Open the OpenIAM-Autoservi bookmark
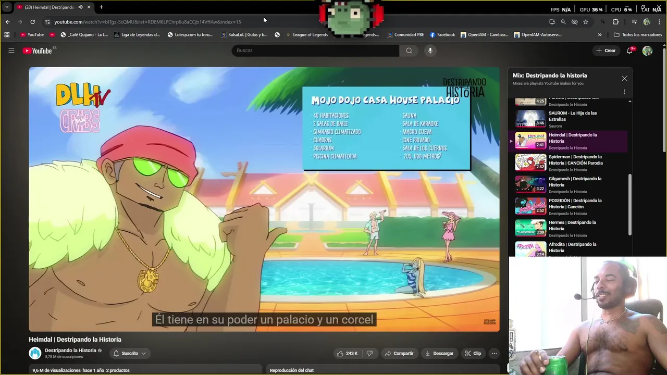The width and height of the screenshot is (667, 375). [x=538, y=35]
